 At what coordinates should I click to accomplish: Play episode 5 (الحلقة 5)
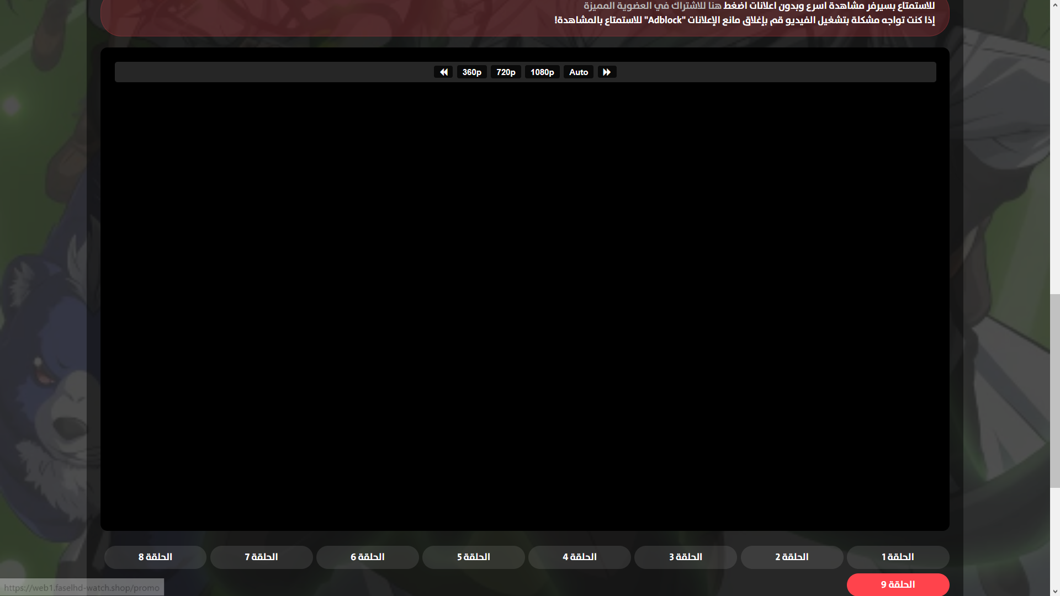point(474,557)
